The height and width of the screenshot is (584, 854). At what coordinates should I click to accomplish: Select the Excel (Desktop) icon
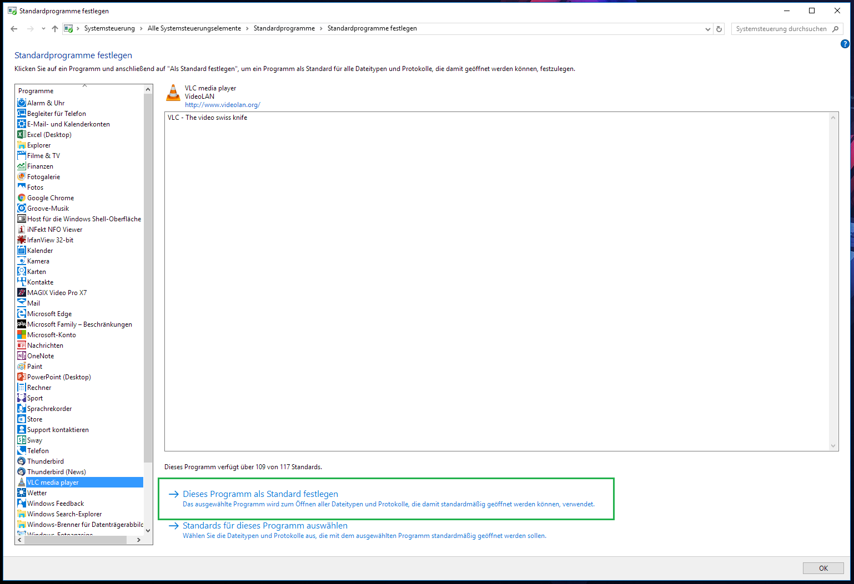[x=22, y=134]
